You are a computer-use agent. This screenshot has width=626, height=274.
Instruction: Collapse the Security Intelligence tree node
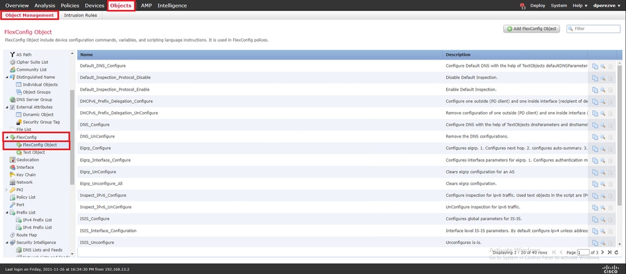click(x=7, y=243)
